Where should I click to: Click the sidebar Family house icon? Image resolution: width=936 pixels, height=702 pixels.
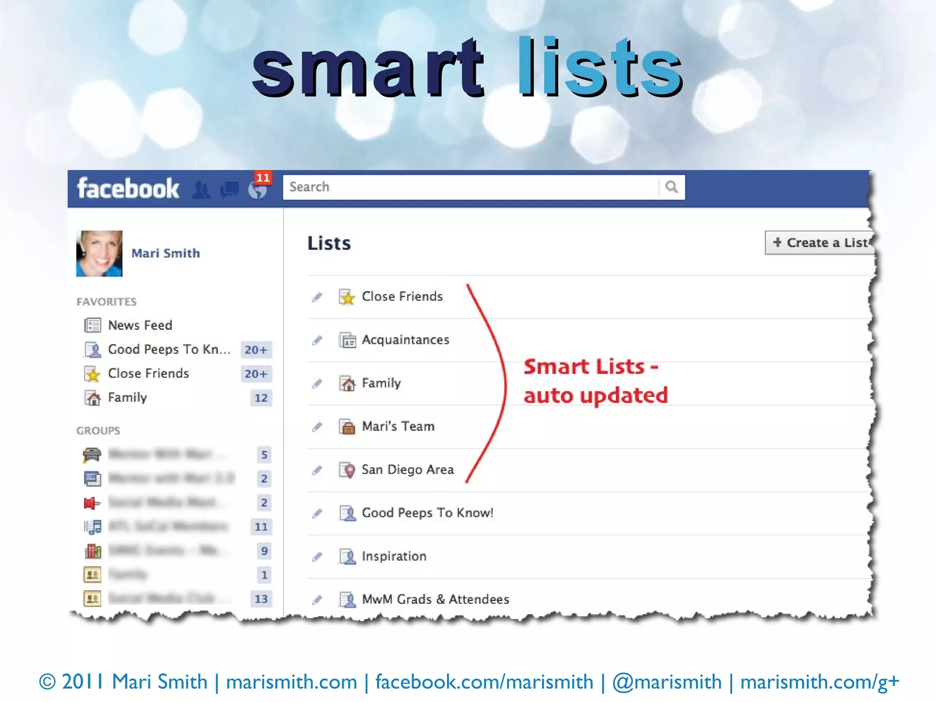click(x=93, y=398)
